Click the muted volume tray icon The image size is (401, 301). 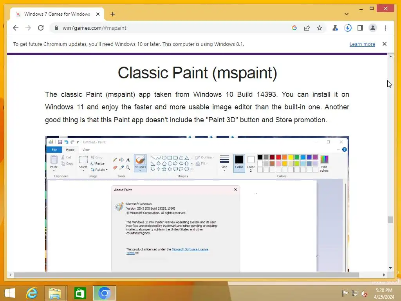pyautogui.click(x=364, y=294)
